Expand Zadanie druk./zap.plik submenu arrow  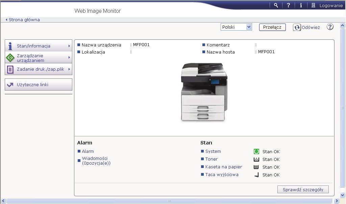coord(69,69)
